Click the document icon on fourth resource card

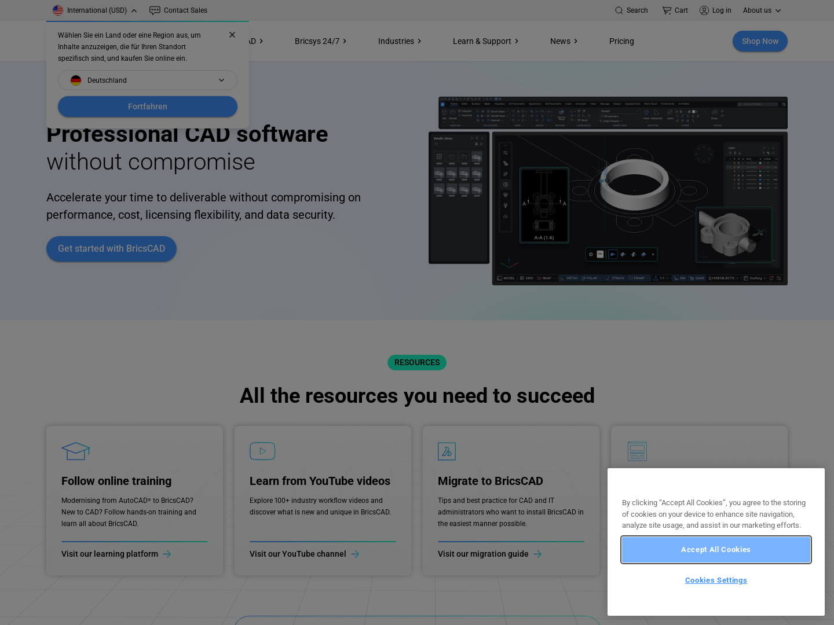pyautogui.click(x=637, y=451)
